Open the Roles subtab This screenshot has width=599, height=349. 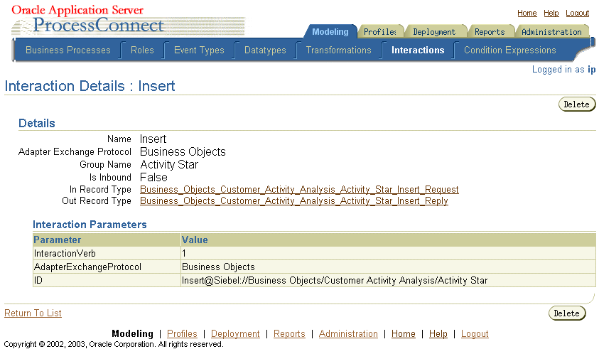click(142, 50)
